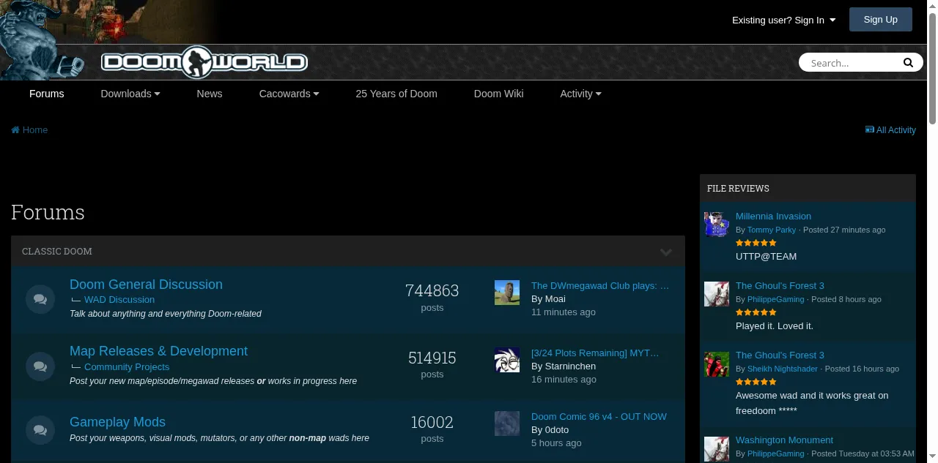Open Moai's avatar thumbnail

click(x=507, y=293)
